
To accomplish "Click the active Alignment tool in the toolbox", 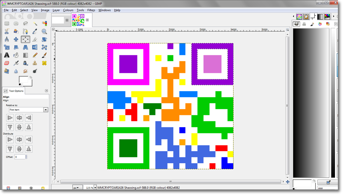I will pyautogui.click(x=25, y=39).
